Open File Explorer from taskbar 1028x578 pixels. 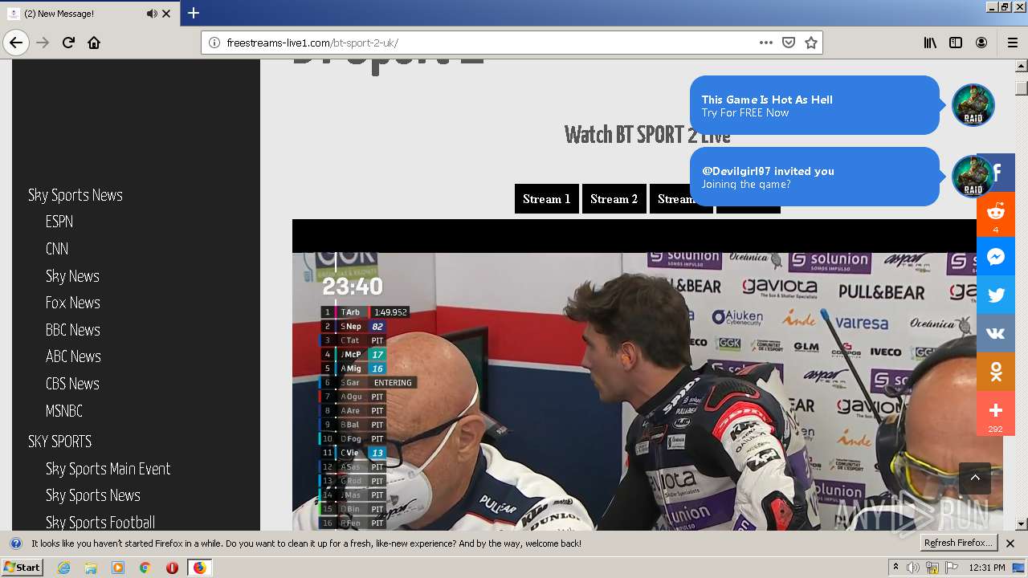coord(91,568)
